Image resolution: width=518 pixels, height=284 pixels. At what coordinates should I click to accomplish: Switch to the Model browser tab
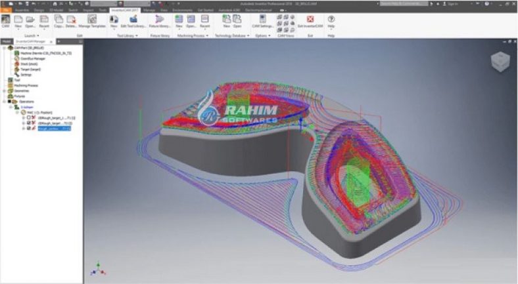coord(7,41)
